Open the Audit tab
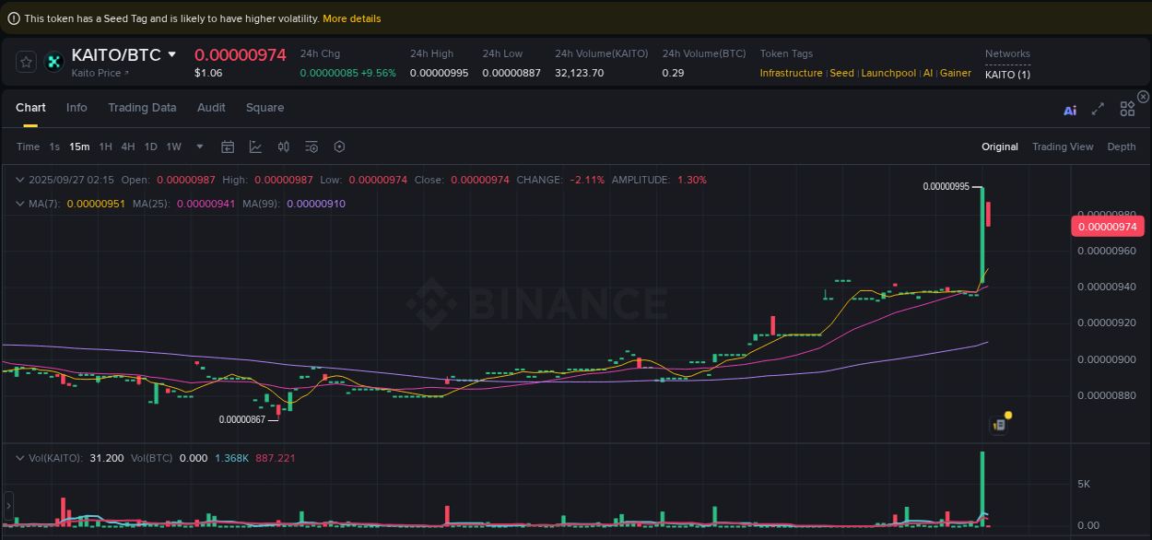 click(211, 108)
